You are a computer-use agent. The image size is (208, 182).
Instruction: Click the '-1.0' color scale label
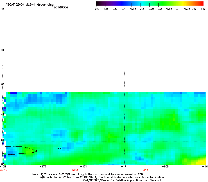point(105,9)
